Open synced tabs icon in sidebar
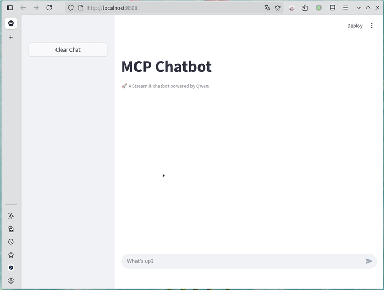The image size is (384, 290). click(11, 229)
